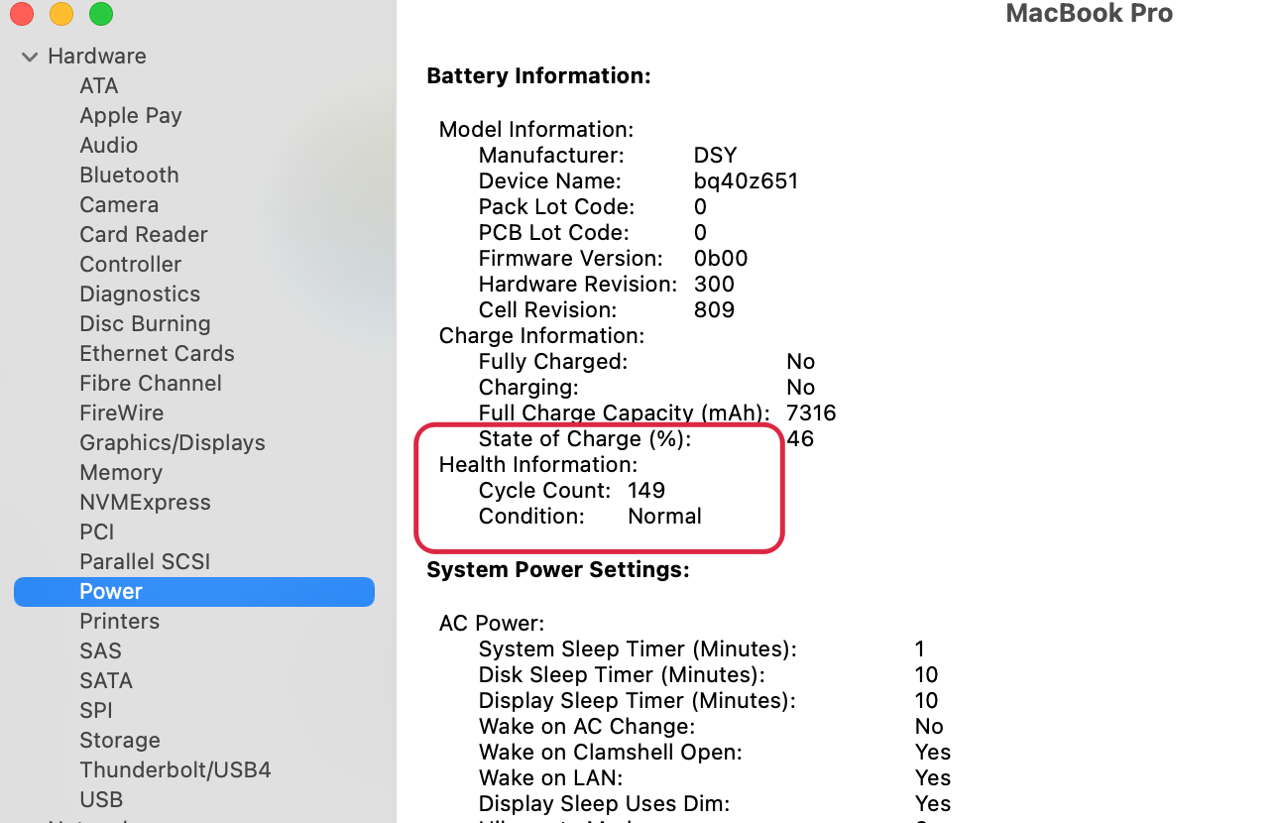Viewport: 1279px width, 823px height.
Task: Select NVMExpress in the sidebar
Action: [x=146, y=502]
